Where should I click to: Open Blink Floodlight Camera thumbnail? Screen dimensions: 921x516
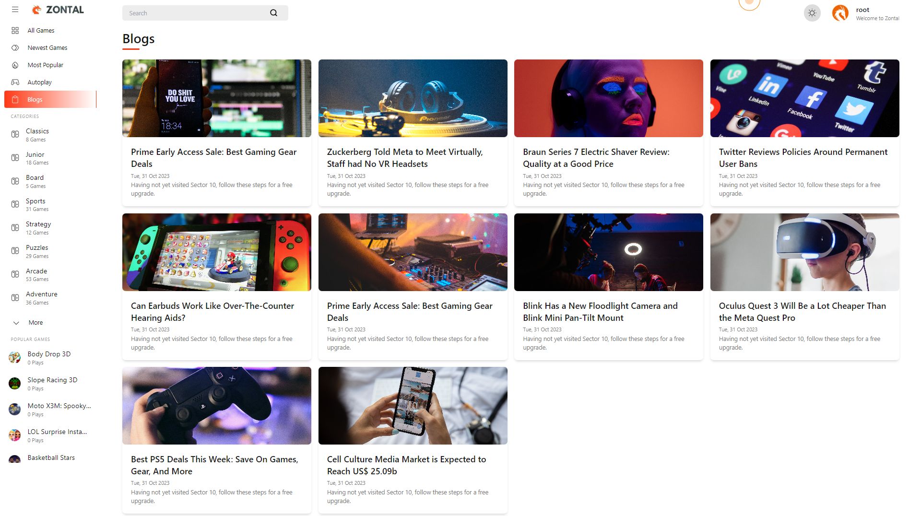(609, 252)
